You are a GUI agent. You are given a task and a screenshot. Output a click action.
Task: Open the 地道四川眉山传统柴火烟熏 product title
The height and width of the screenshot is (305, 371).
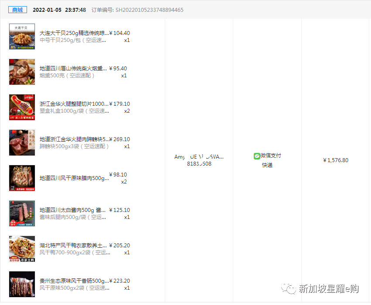tap(74, 68)
